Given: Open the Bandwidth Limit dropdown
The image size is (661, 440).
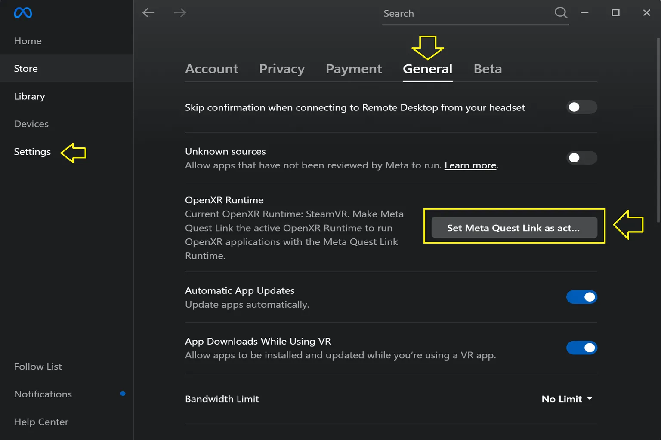Looking at the screenshot, I should pyautogui.click(x=567, y=399).
